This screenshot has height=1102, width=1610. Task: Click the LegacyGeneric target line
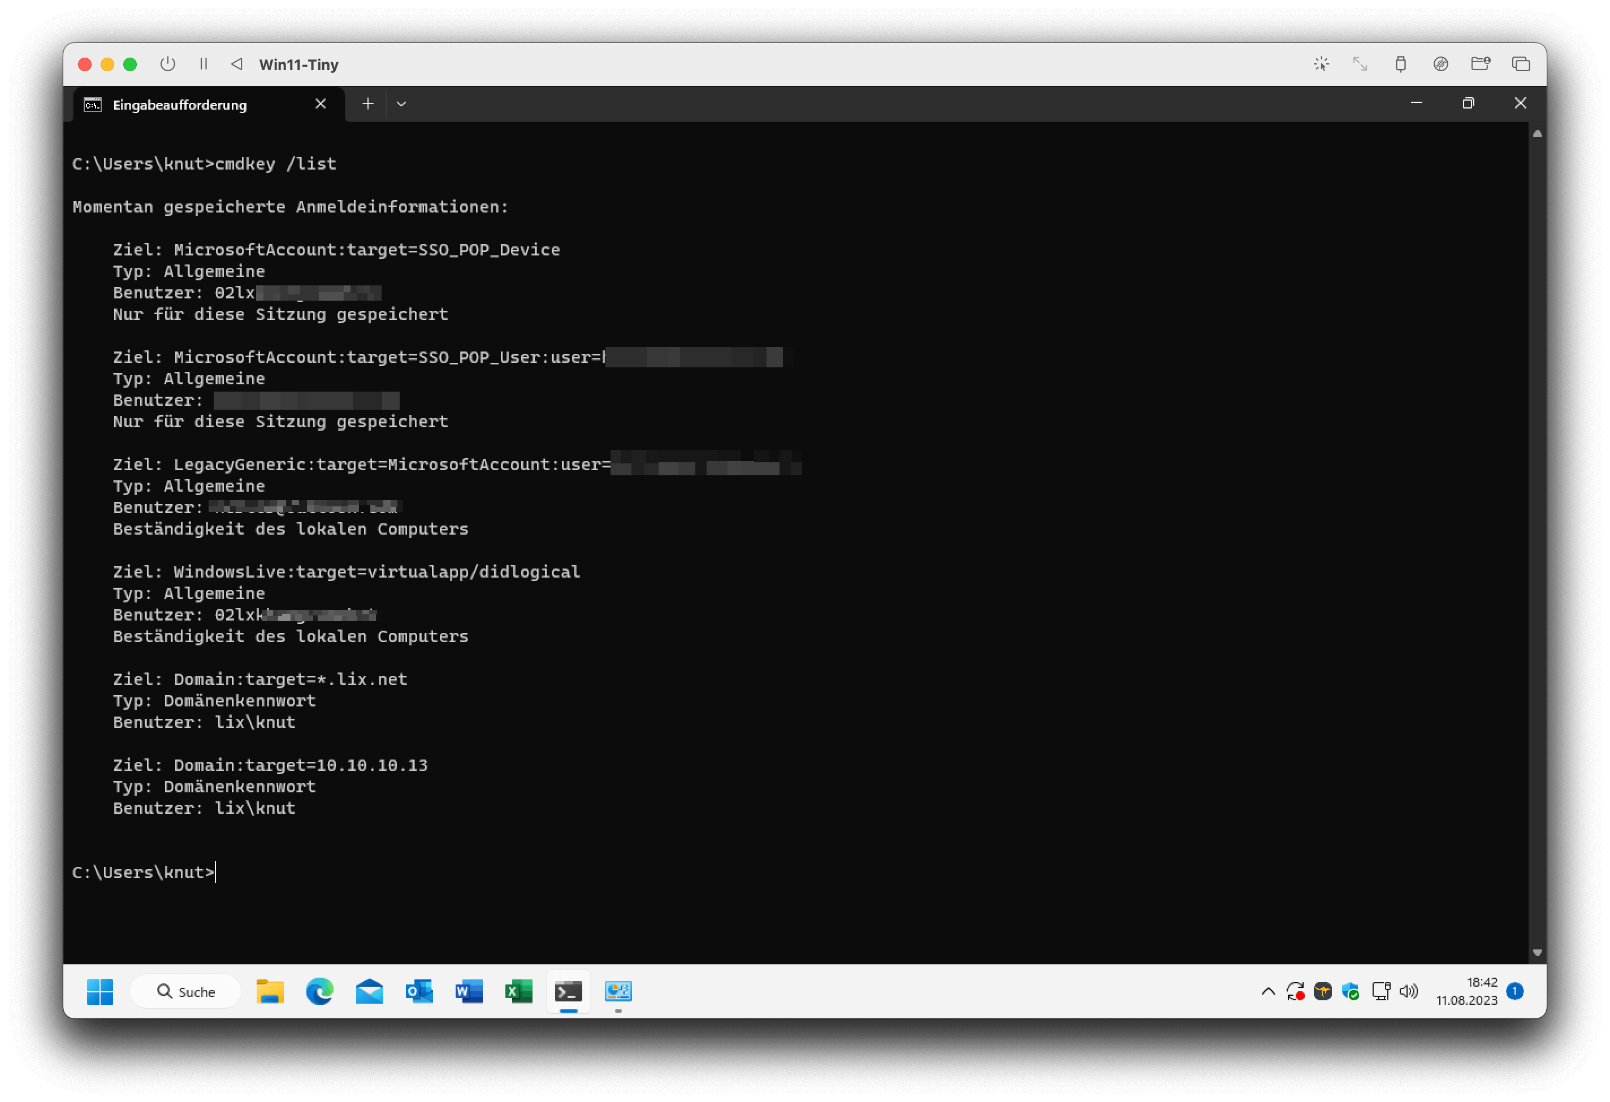pos(457,464)
